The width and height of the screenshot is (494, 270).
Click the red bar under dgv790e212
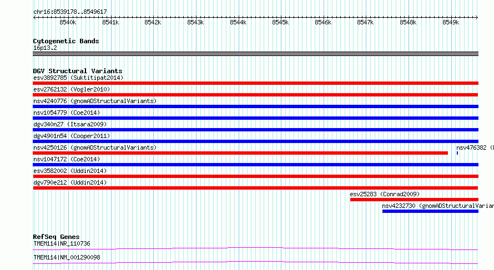point(255,188)
